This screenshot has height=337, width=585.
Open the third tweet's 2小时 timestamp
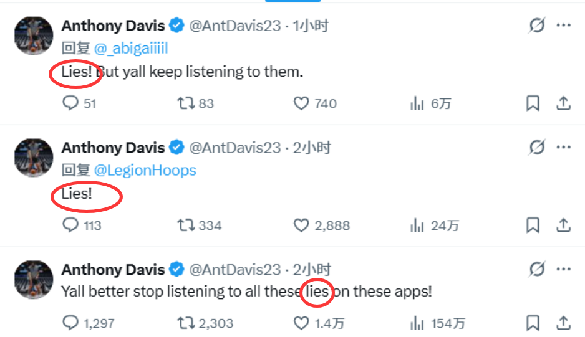point(312,270)
